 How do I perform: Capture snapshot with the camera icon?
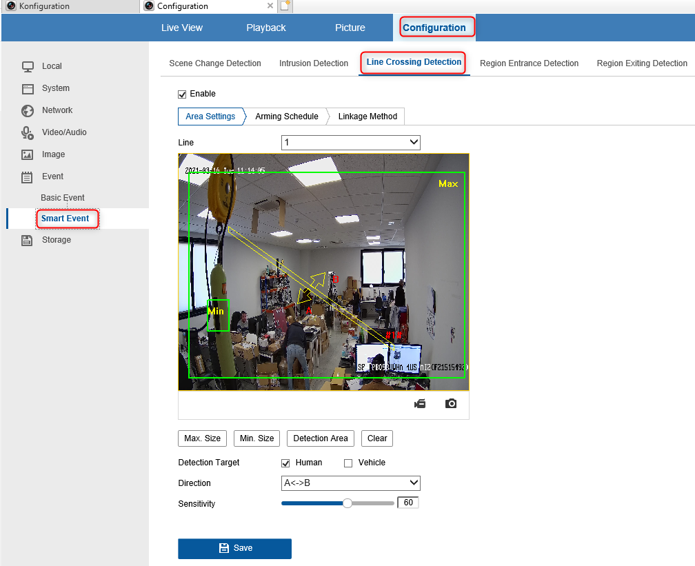click(x=451, y=403)
